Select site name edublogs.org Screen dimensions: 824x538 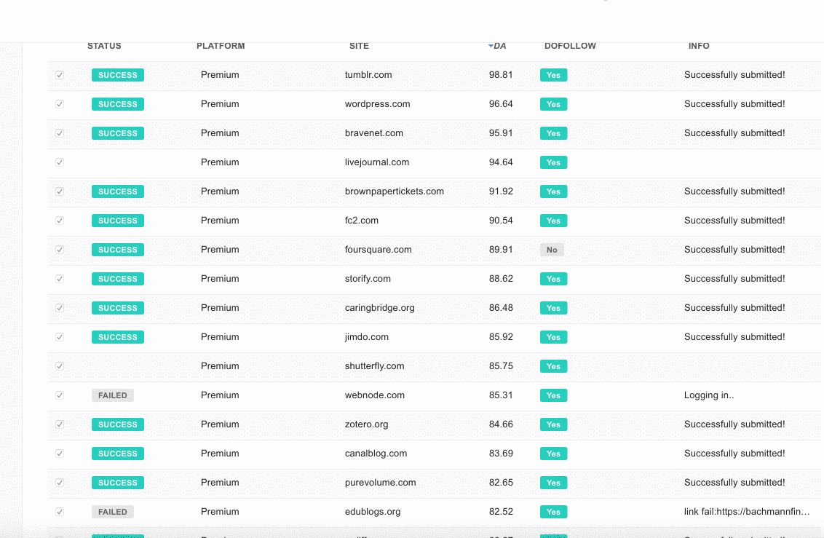point(373,512)
